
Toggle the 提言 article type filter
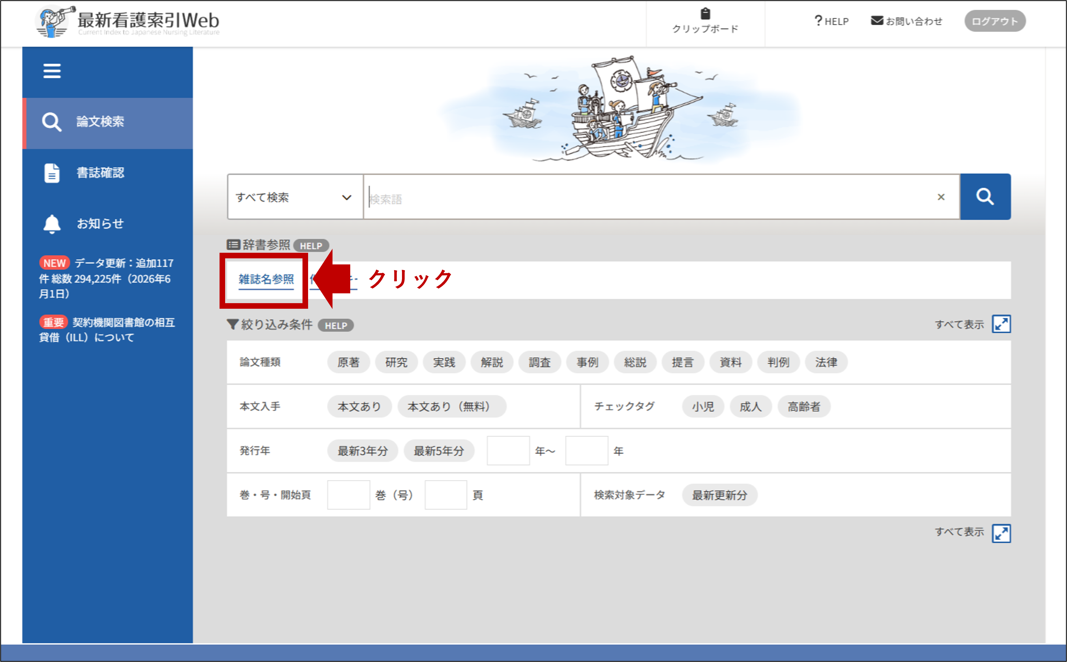[682, 363]
